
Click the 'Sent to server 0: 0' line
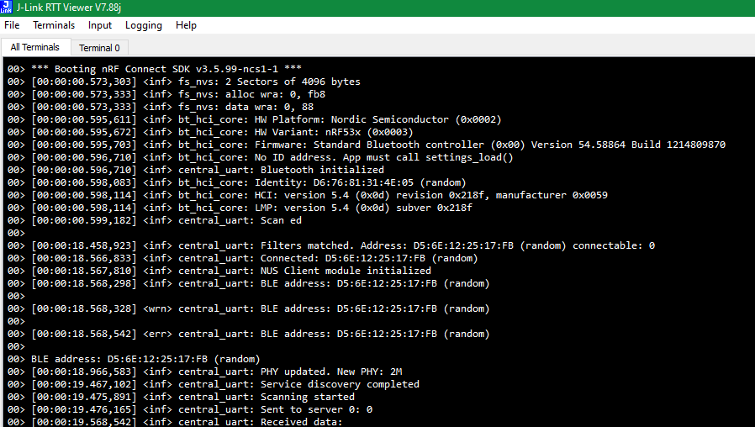[190, 409]
